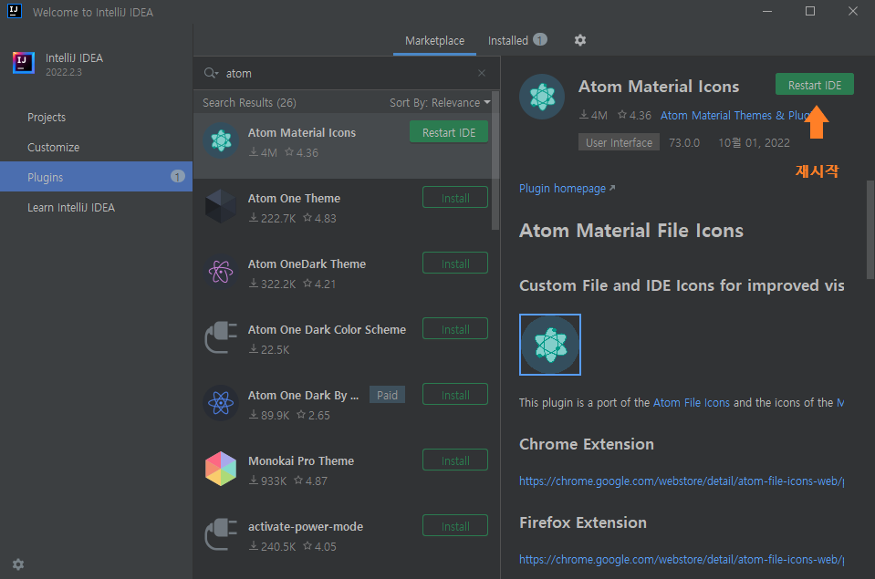Open Chrome Extension webstore URL
The width and height of the screenshot is (875, 579).
pyautogui.click(x=682, y=481)
